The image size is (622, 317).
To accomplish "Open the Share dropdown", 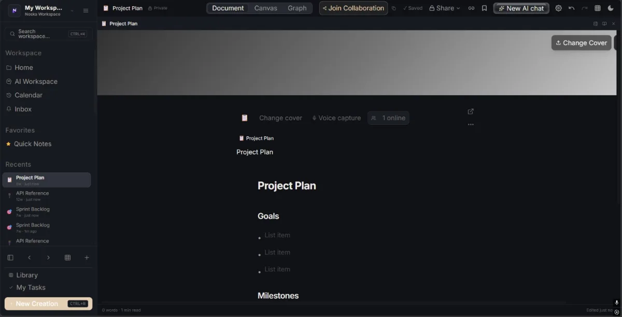I will click(x=445, y=8).
